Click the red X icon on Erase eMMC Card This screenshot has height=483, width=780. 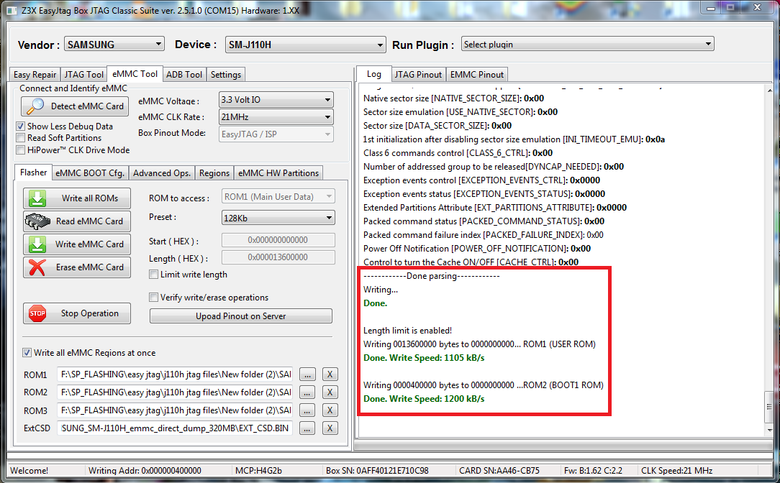(37, 267)
